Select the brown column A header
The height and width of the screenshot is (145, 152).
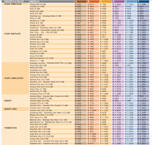coord(80,2)
